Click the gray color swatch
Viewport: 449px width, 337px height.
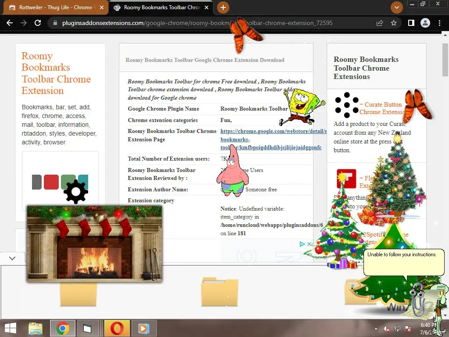point(37,182)
